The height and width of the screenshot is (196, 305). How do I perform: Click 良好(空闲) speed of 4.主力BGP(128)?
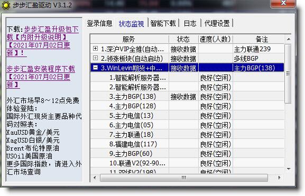point(216,106)
